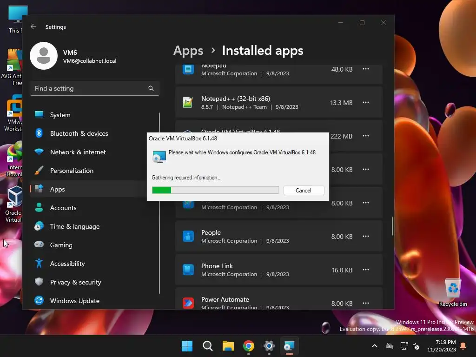
Task: Show hidden system tray icons
Action: (x=375, y=346)
